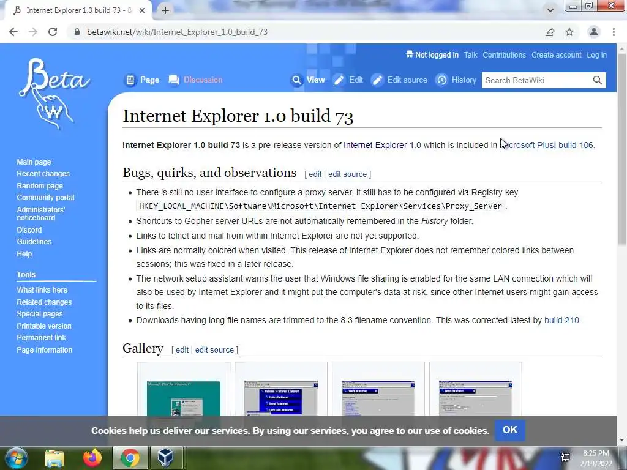
Task: Open the Windows Start button
Action: coord(17,458)
